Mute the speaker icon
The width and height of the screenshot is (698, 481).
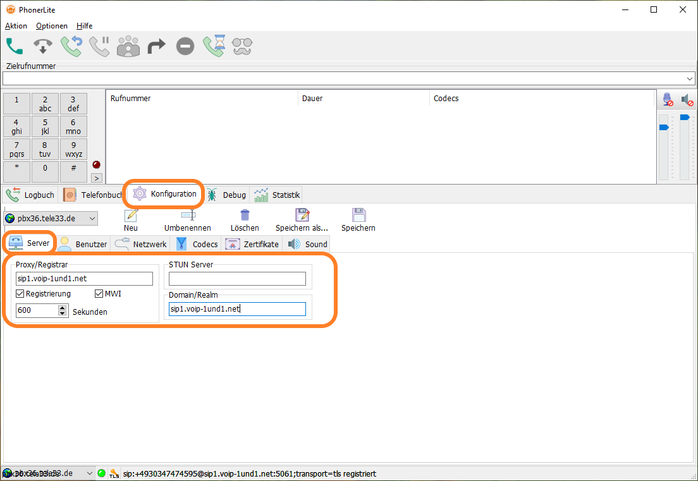[688, 100]
